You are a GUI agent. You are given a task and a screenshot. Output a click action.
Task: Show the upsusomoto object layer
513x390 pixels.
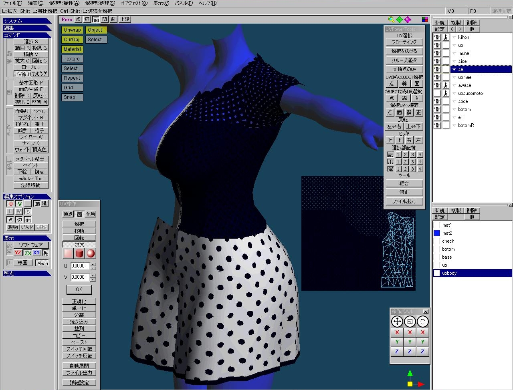click(437, 93)
